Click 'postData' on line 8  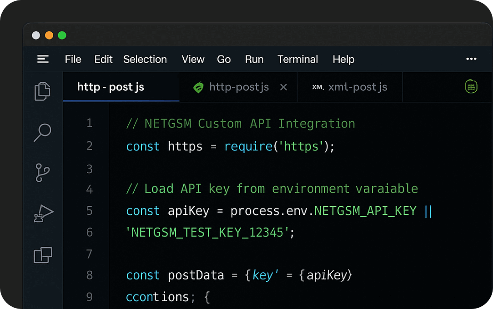(196, 275)
